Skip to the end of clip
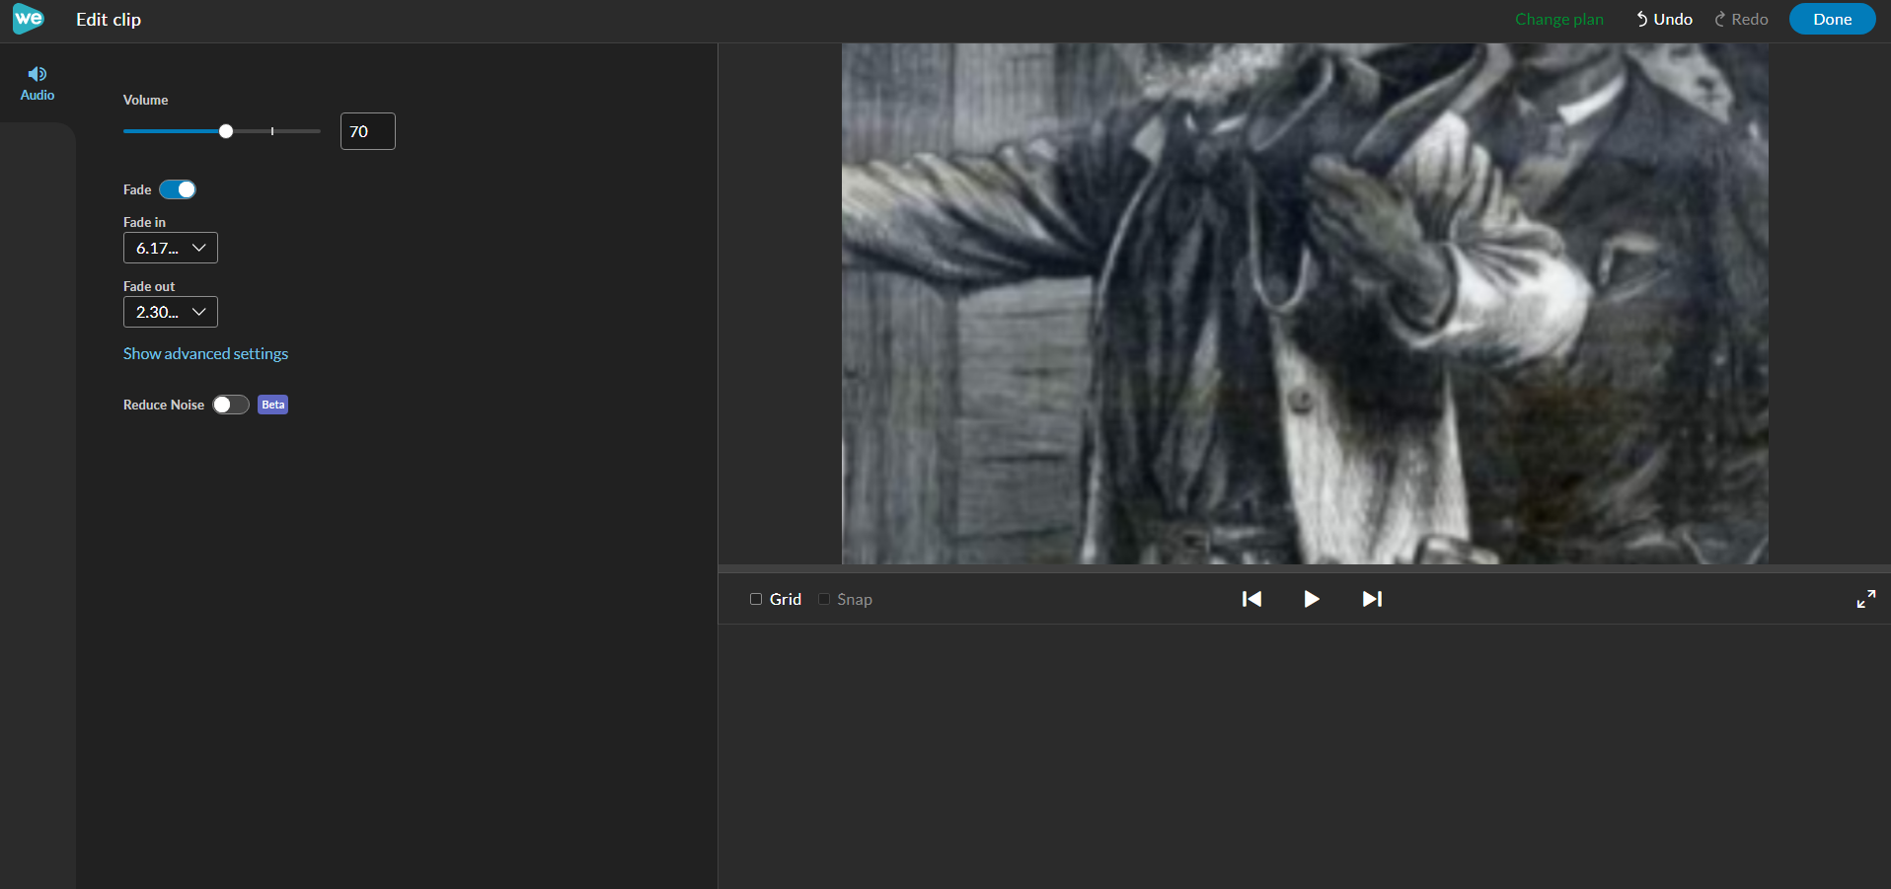The height and width of the screenshot is (889, 1891). (1372, 599)
